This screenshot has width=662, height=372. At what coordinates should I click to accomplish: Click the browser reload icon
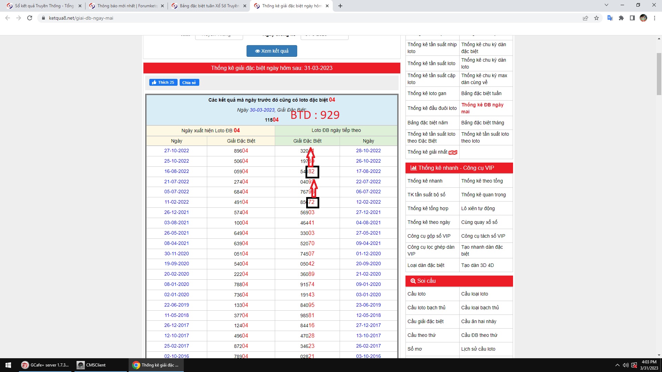click(30, 18)
